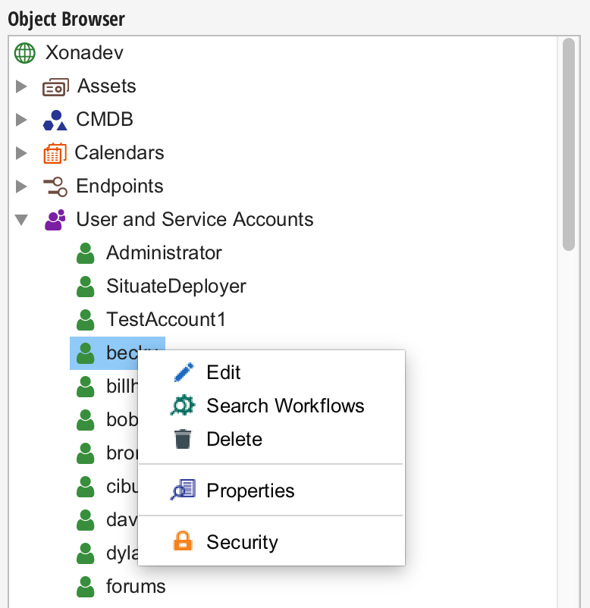The height and width of the screenshot is (608, 590).
Task: Click the trash icon beside Delete
Action: (x=183, y=438)
